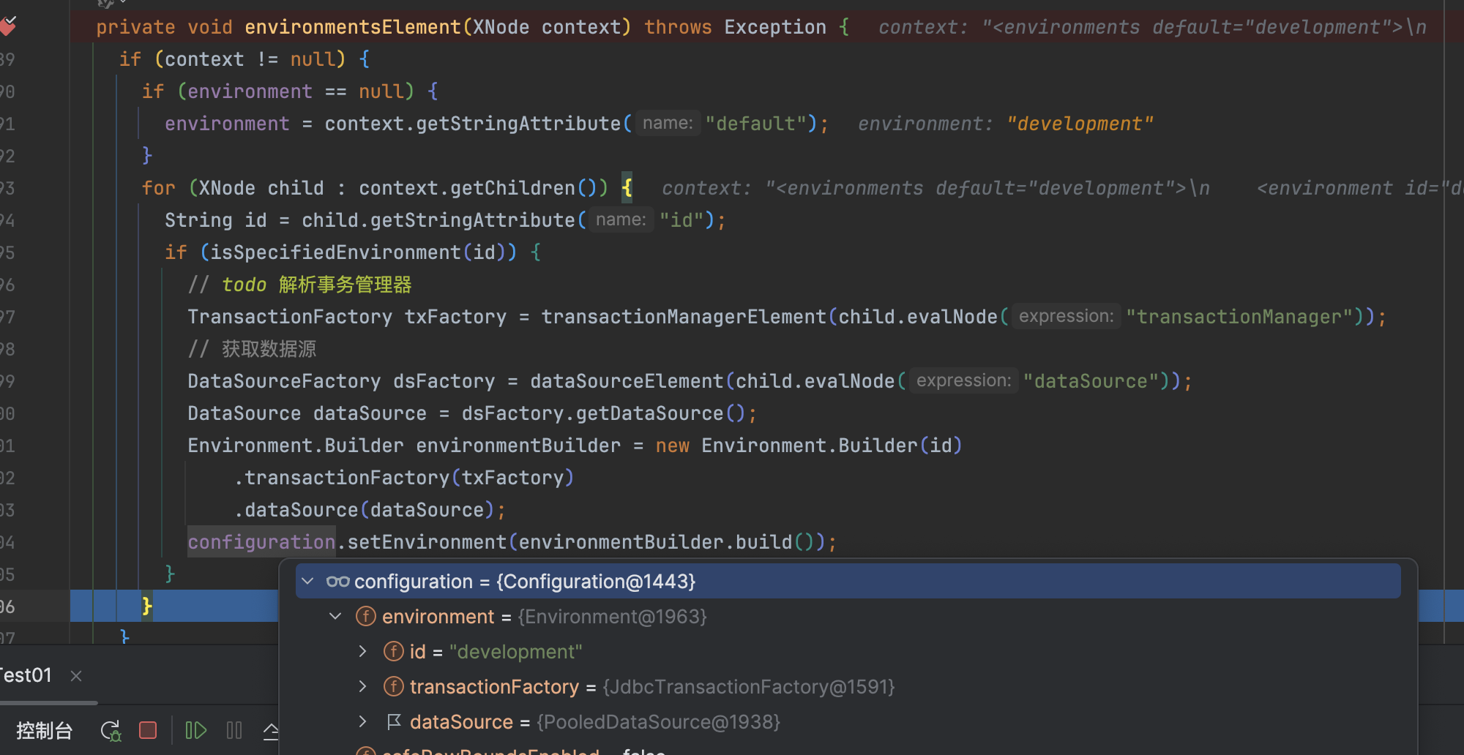Click the field icon next to transactionFactory
Image resolution: width=1464 pixels, height=755 pixels.
click(394, 687)
